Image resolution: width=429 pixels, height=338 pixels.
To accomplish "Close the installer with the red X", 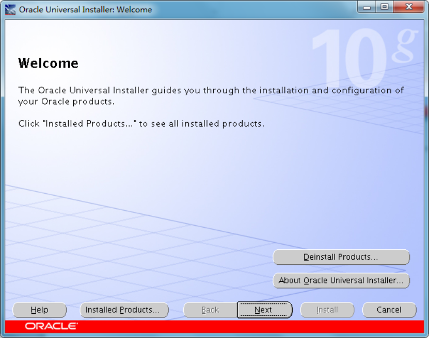I will (x=409, y=7).
